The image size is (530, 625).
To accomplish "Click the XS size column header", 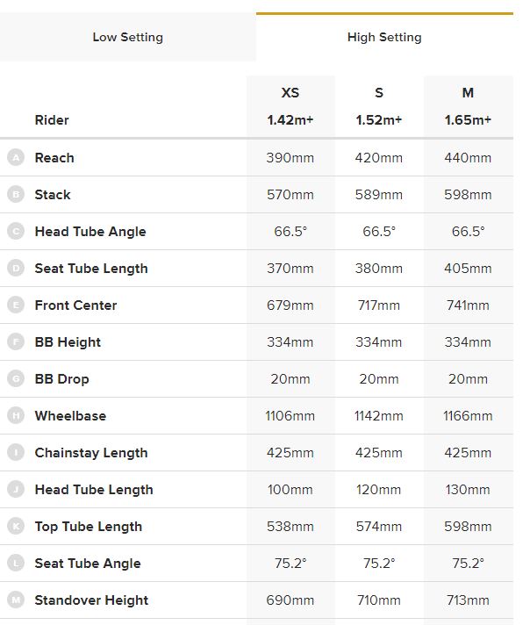I will click(x=290, y=93).
